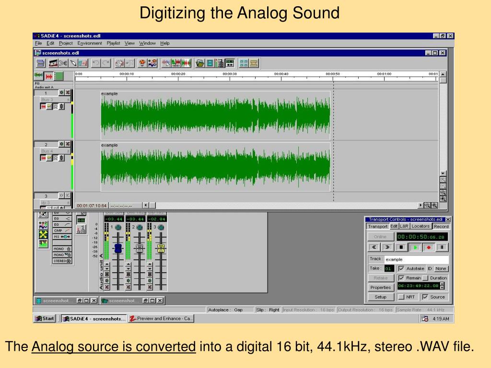Click the Stop transport button

tap(401, 247)
